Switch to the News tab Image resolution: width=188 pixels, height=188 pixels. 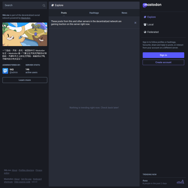pyautogui.click(x=124, y=13)
